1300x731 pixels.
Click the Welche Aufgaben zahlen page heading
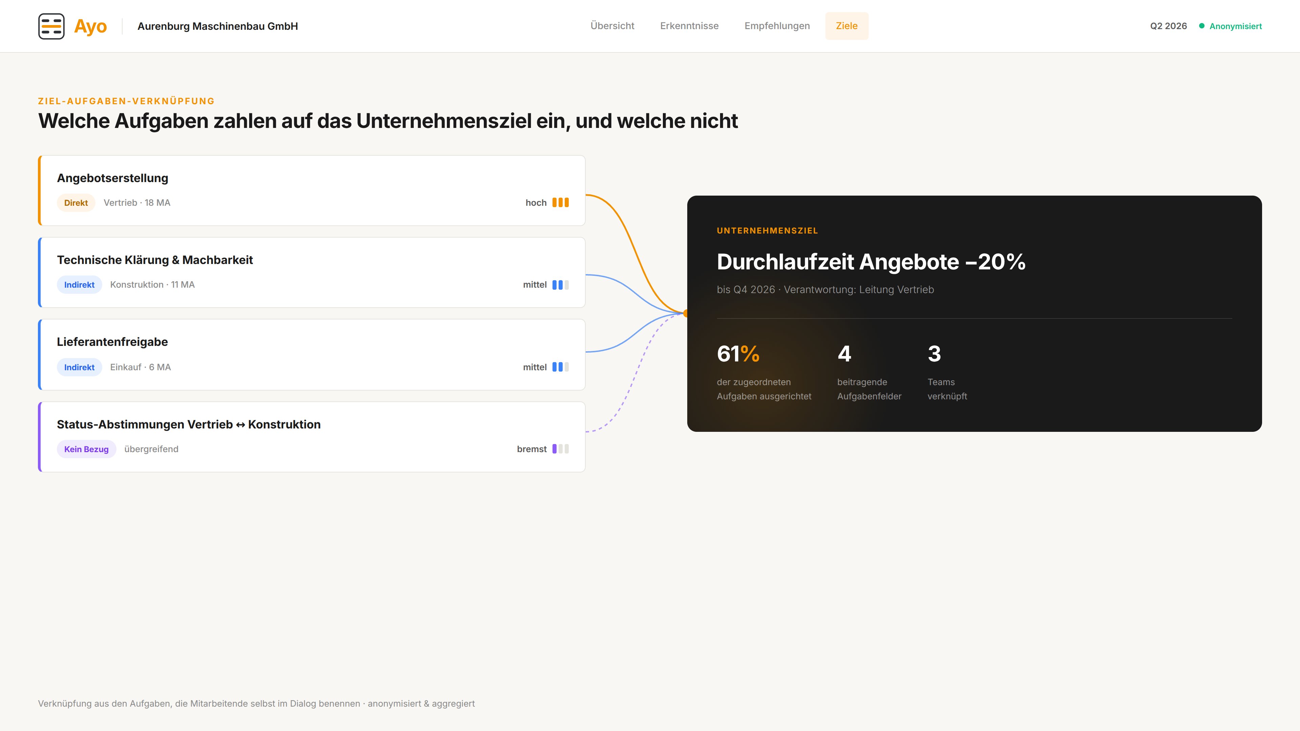(388, 121)
